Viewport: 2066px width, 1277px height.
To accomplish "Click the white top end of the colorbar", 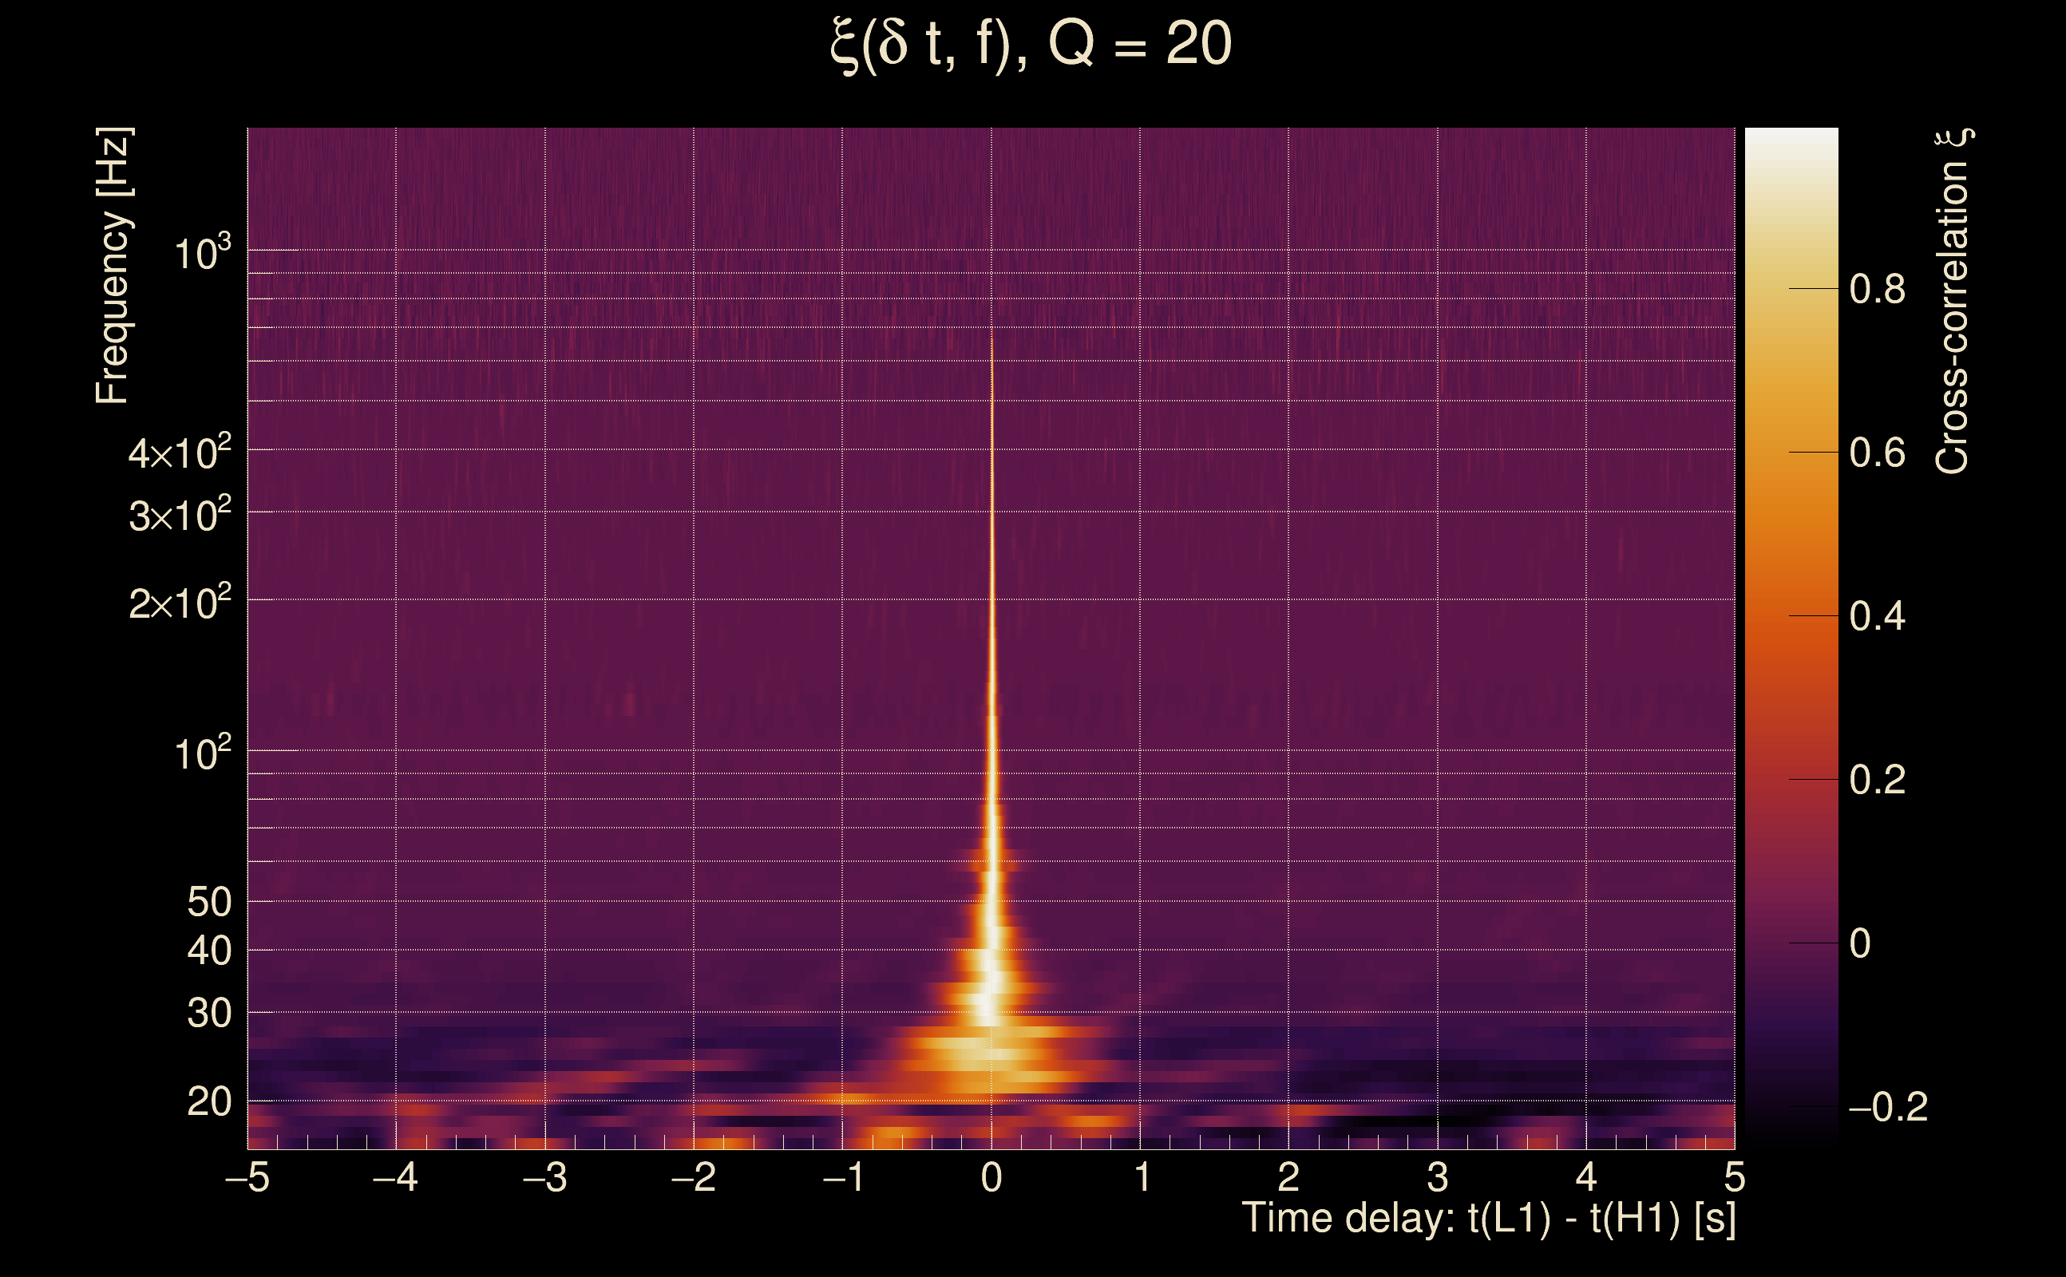I will pyautogui.click(x=1791, y=140).
